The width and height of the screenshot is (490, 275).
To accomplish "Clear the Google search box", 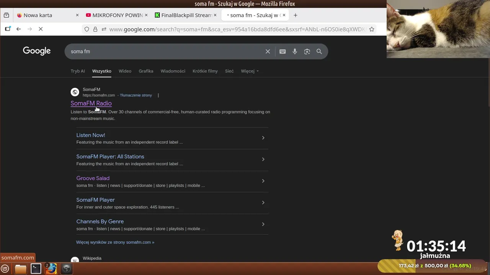I will [x=268, y=52].
